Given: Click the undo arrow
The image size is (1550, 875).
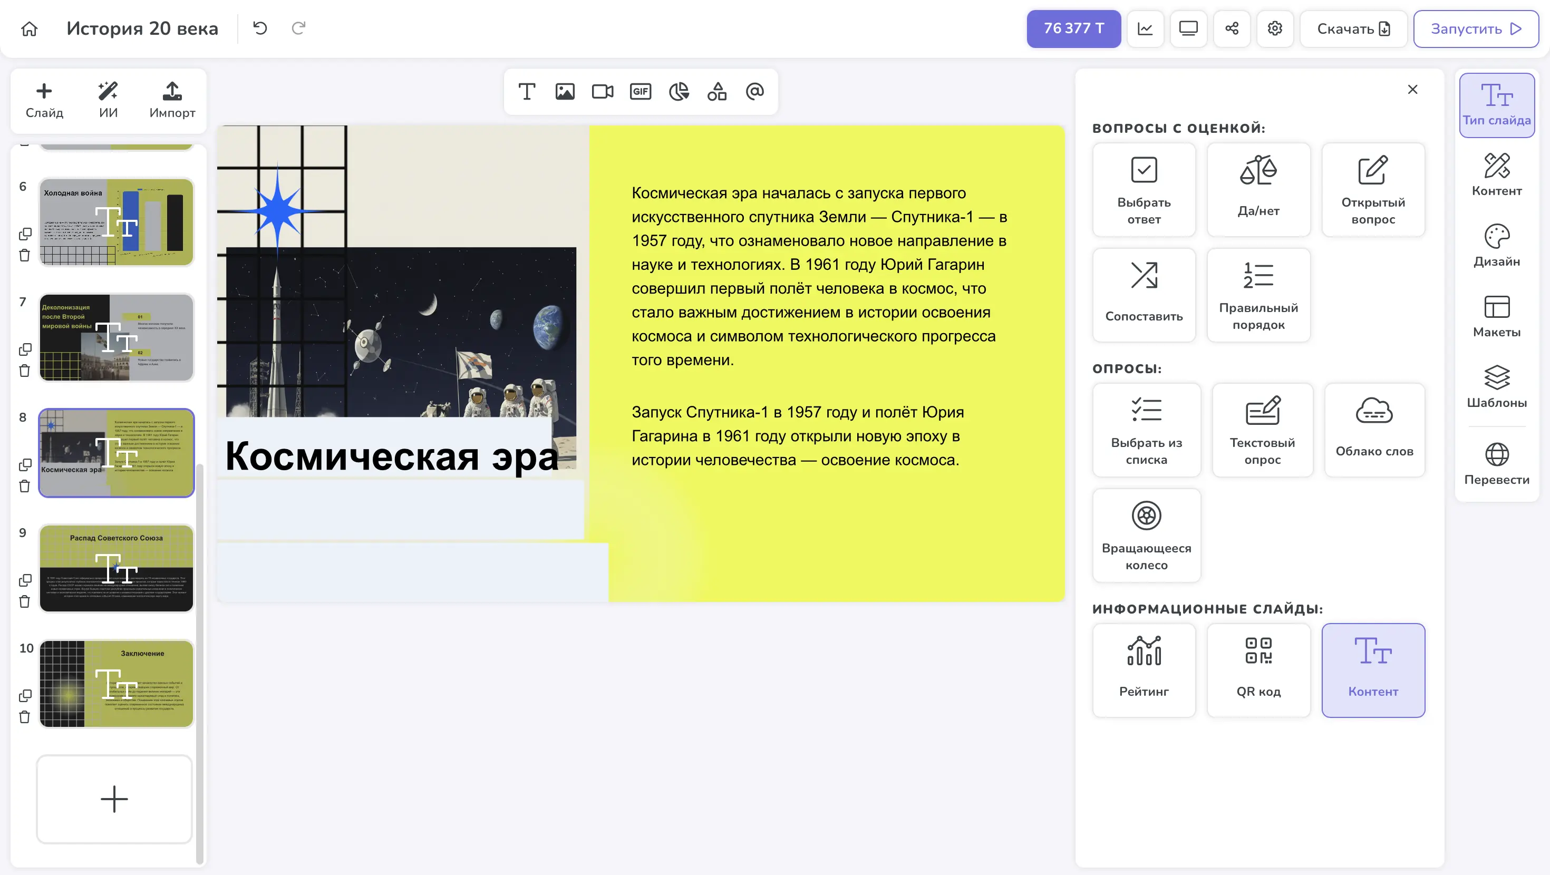Looking at the screenshot, I should 260,28.
